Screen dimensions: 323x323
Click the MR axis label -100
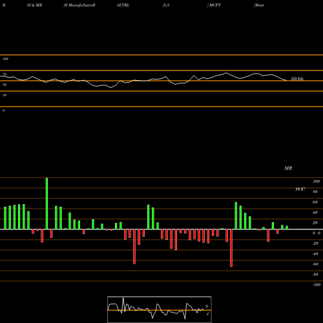click(317, 285)
